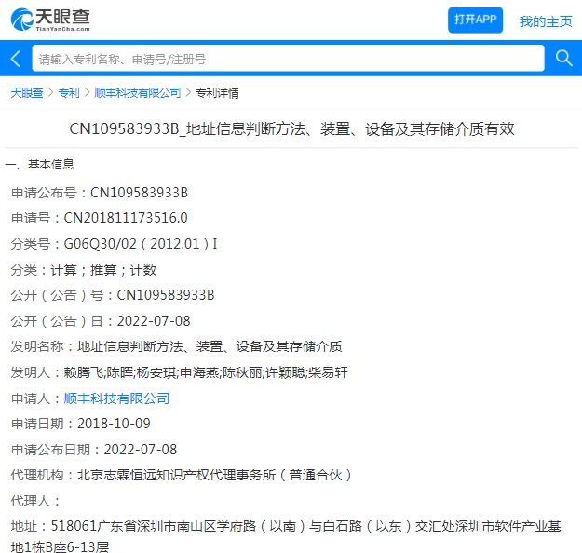Select 代理机构 北京志霖恒远 line

tap(182, 475)
